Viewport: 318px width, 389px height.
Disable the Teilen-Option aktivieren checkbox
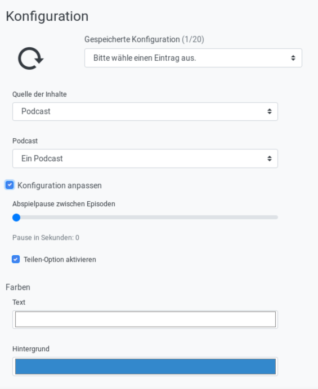(x=16, y=259)
